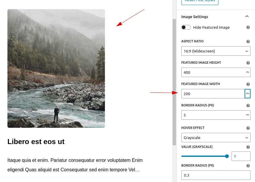This screenshot has width=255, height=182.
Task: Open the Hover Effect dropdown
Action: 216,138
